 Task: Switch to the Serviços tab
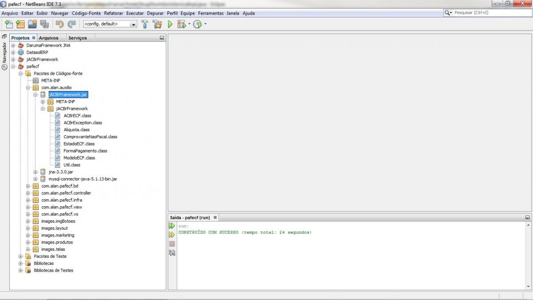[78, 38]
